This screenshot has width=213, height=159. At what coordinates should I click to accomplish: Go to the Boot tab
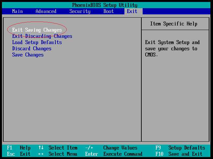[108, 11]
